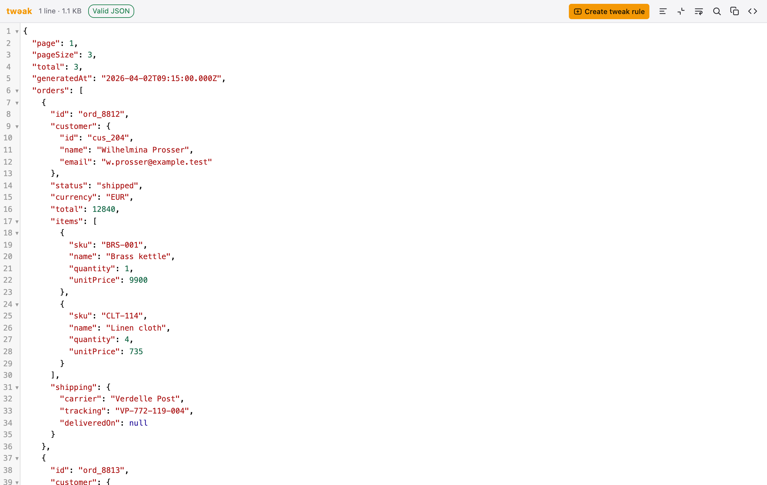Click the format/beautify lines icon
767x485 pixels.
(x=663, y=11)
